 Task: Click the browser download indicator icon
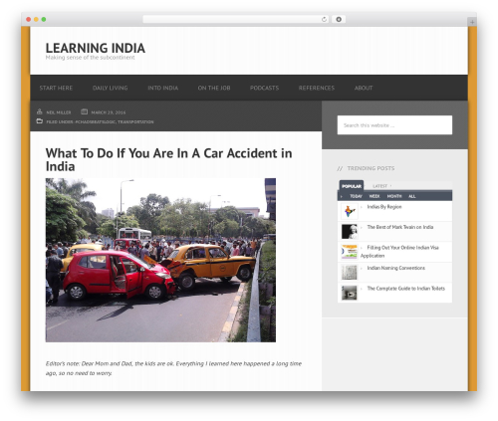pyautogui.click(x=339, y=20)
